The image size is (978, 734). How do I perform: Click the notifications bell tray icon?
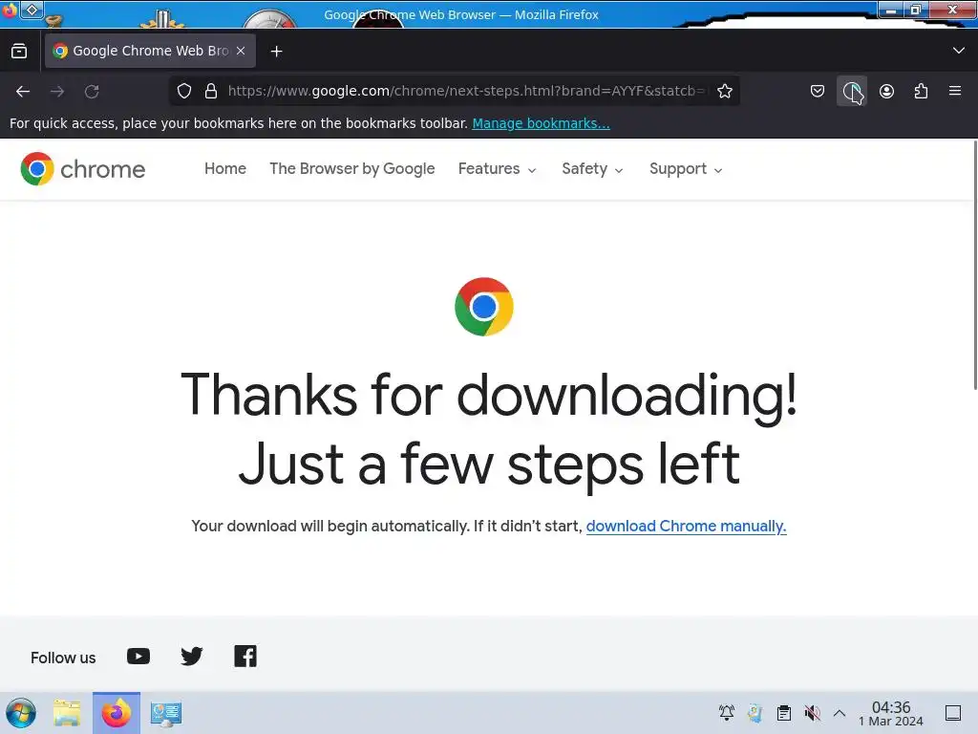click(x=726, y=712)
